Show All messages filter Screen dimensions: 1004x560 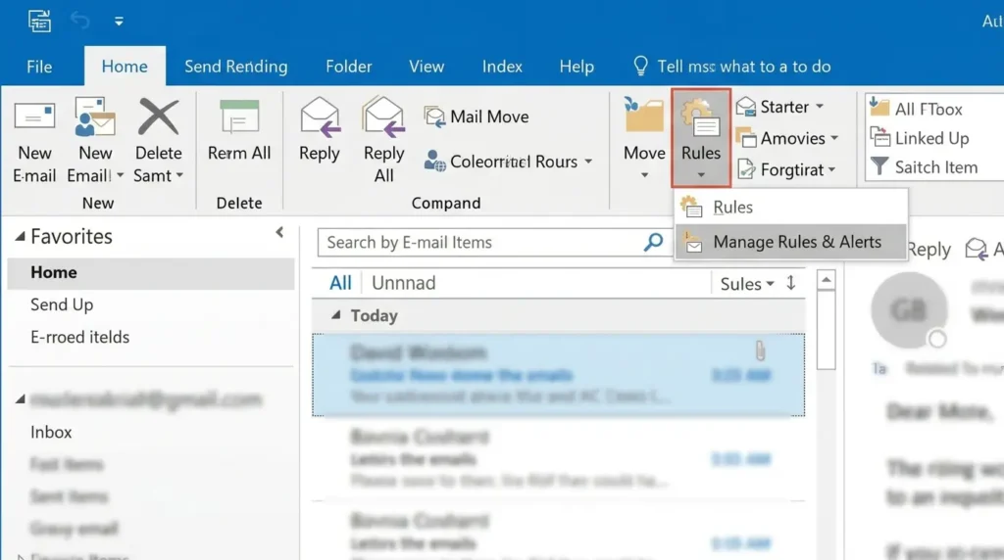340,283
